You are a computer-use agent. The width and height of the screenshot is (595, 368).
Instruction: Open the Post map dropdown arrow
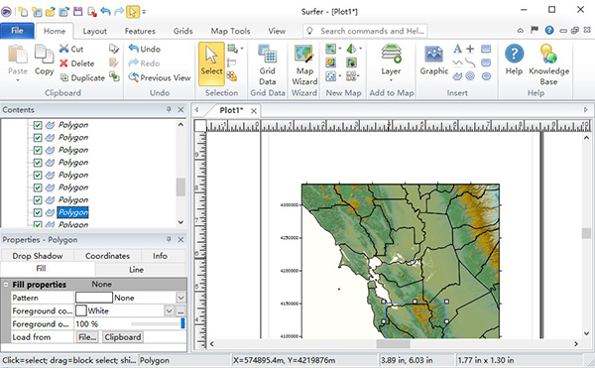(339, 76)
